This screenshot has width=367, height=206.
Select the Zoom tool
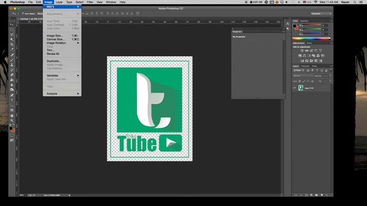click(x=11, y=121)
